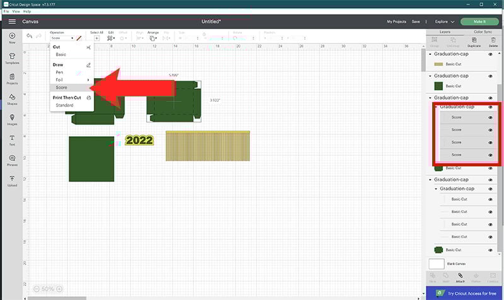Hide the Basic Cut layer with green square swatch
The height and width of the screenshot is (300, 504).
pyautogui.click(x=491, y=86)
